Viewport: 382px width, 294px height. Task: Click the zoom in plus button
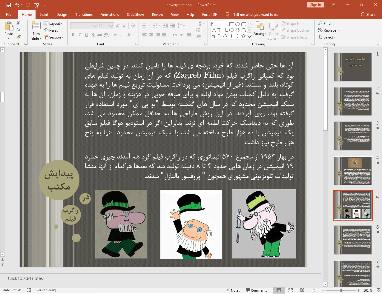tap(359, 290)
